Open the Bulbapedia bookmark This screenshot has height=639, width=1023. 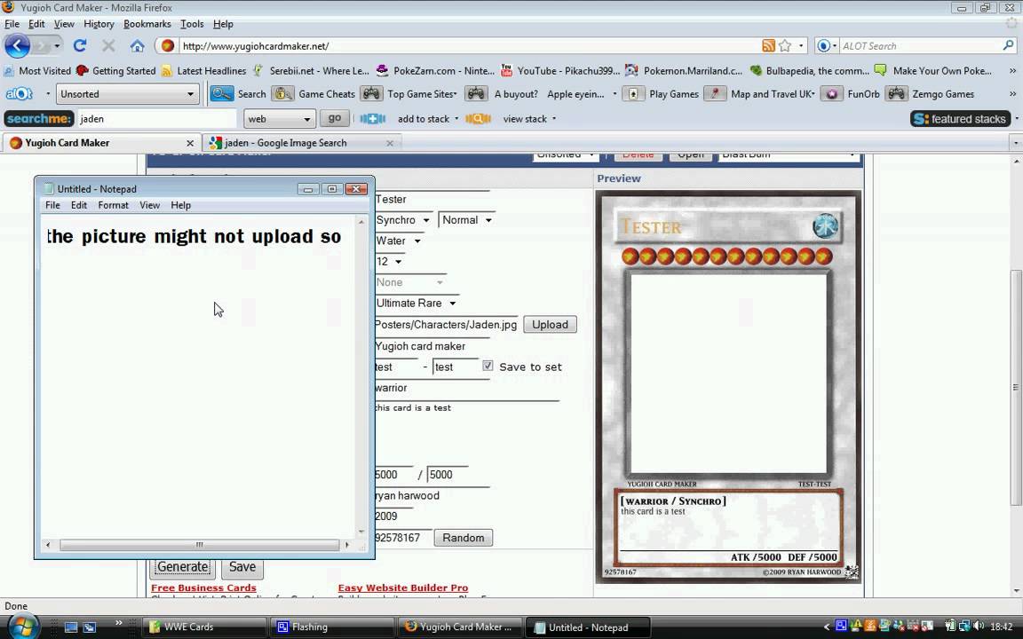click(809, 70)
